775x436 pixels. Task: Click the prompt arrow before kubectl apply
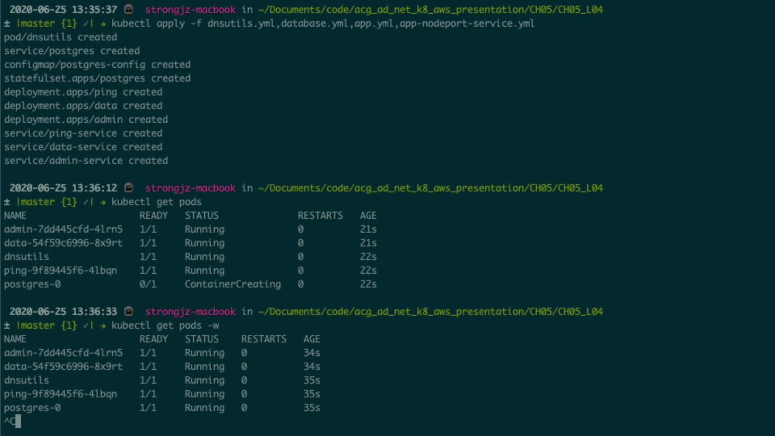pyautogui.click(x=103, y=23)
